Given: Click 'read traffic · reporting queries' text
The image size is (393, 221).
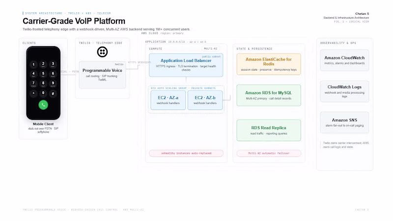Looking at the screenshot, I should point(269,134).
